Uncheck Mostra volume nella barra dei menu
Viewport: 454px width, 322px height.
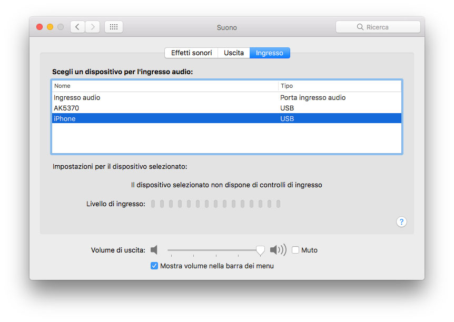[154, 266]
